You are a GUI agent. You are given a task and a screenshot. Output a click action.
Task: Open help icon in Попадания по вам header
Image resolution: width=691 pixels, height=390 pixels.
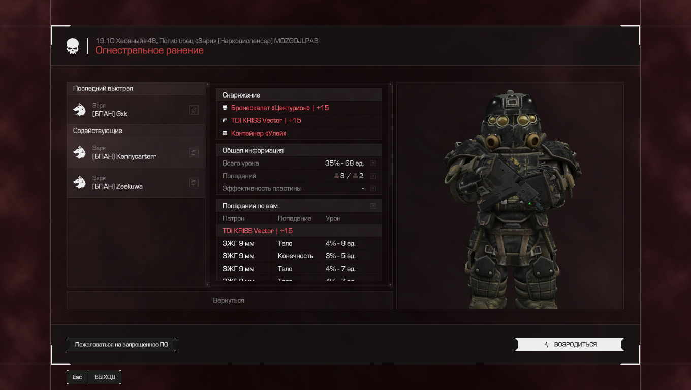pos(373,206)
